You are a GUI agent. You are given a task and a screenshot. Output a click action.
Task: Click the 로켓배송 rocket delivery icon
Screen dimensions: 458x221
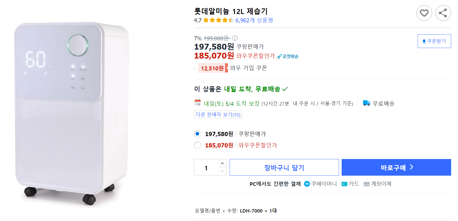[x=279, y=56]
